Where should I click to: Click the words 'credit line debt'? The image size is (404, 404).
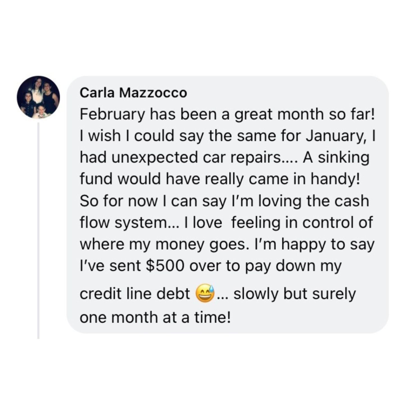click(x=135, y=294)
